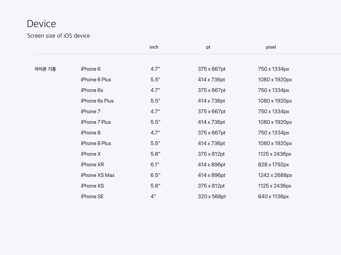
Task: Select the inch value in the iPhone 6 row
Action: pyautogui.click(x=155, y=69)
